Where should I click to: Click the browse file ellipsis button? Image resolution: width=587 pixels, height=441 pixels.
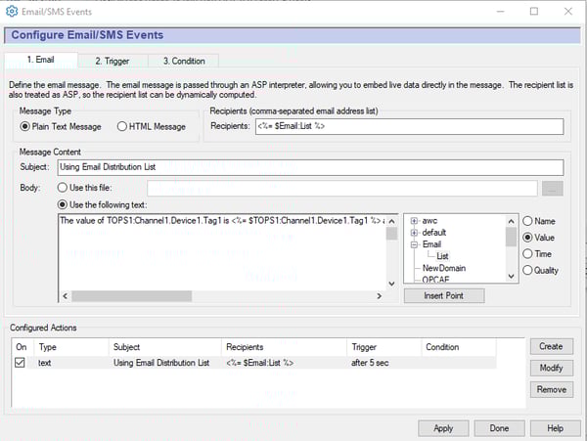coord(554,189)
